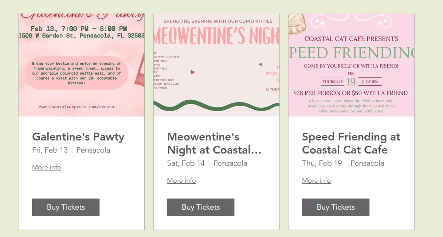Click the Sat, Feb 14 Pensacola date line

(207, 163)
